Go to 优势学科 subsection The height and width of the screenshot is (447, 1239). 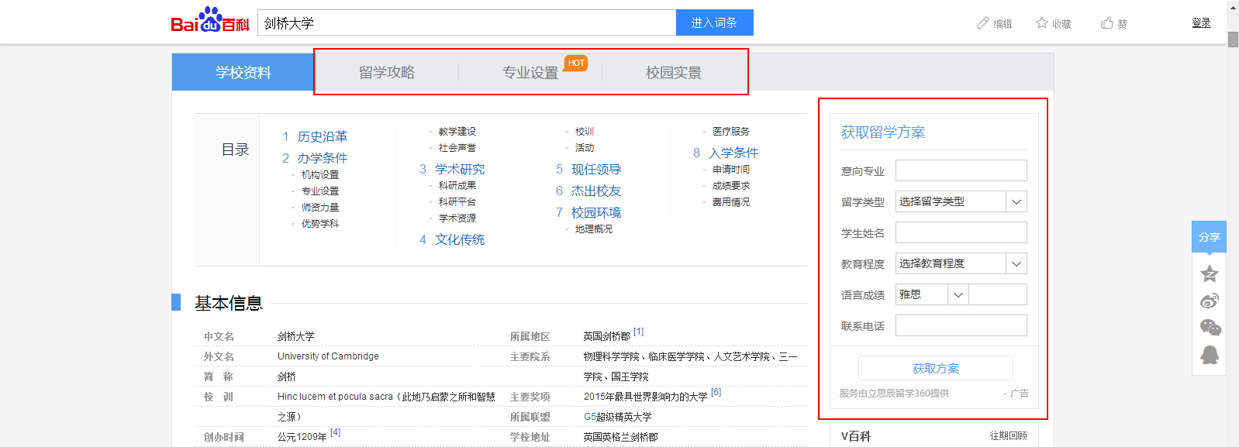click(320, 224)
